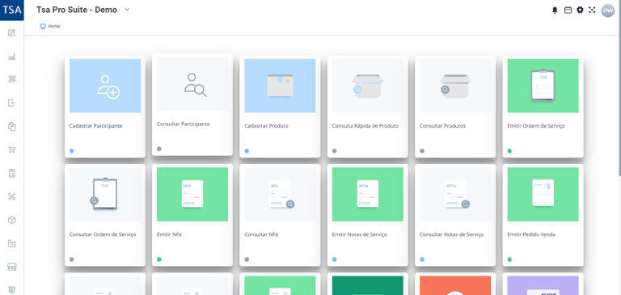The width and height of the screenshot is (621, 295).
Task: Click the Cadastrar Produto label
Action: (x=267, y=126)
